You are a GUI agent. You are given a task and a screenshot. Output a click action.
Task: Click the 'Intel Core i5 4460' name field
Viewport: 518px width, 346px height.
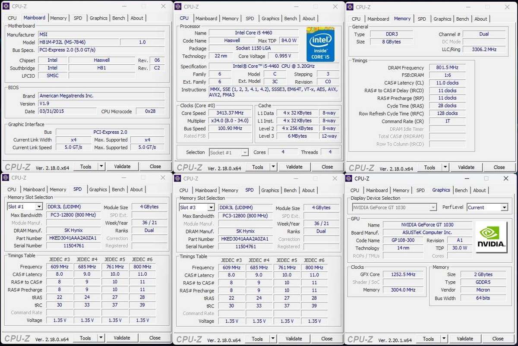click(253, 33)
